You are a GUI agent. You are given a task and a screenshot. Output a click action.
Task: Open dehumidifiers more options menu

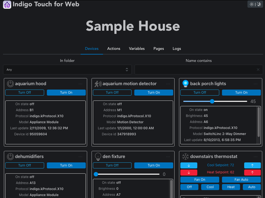tap(81, 157)
